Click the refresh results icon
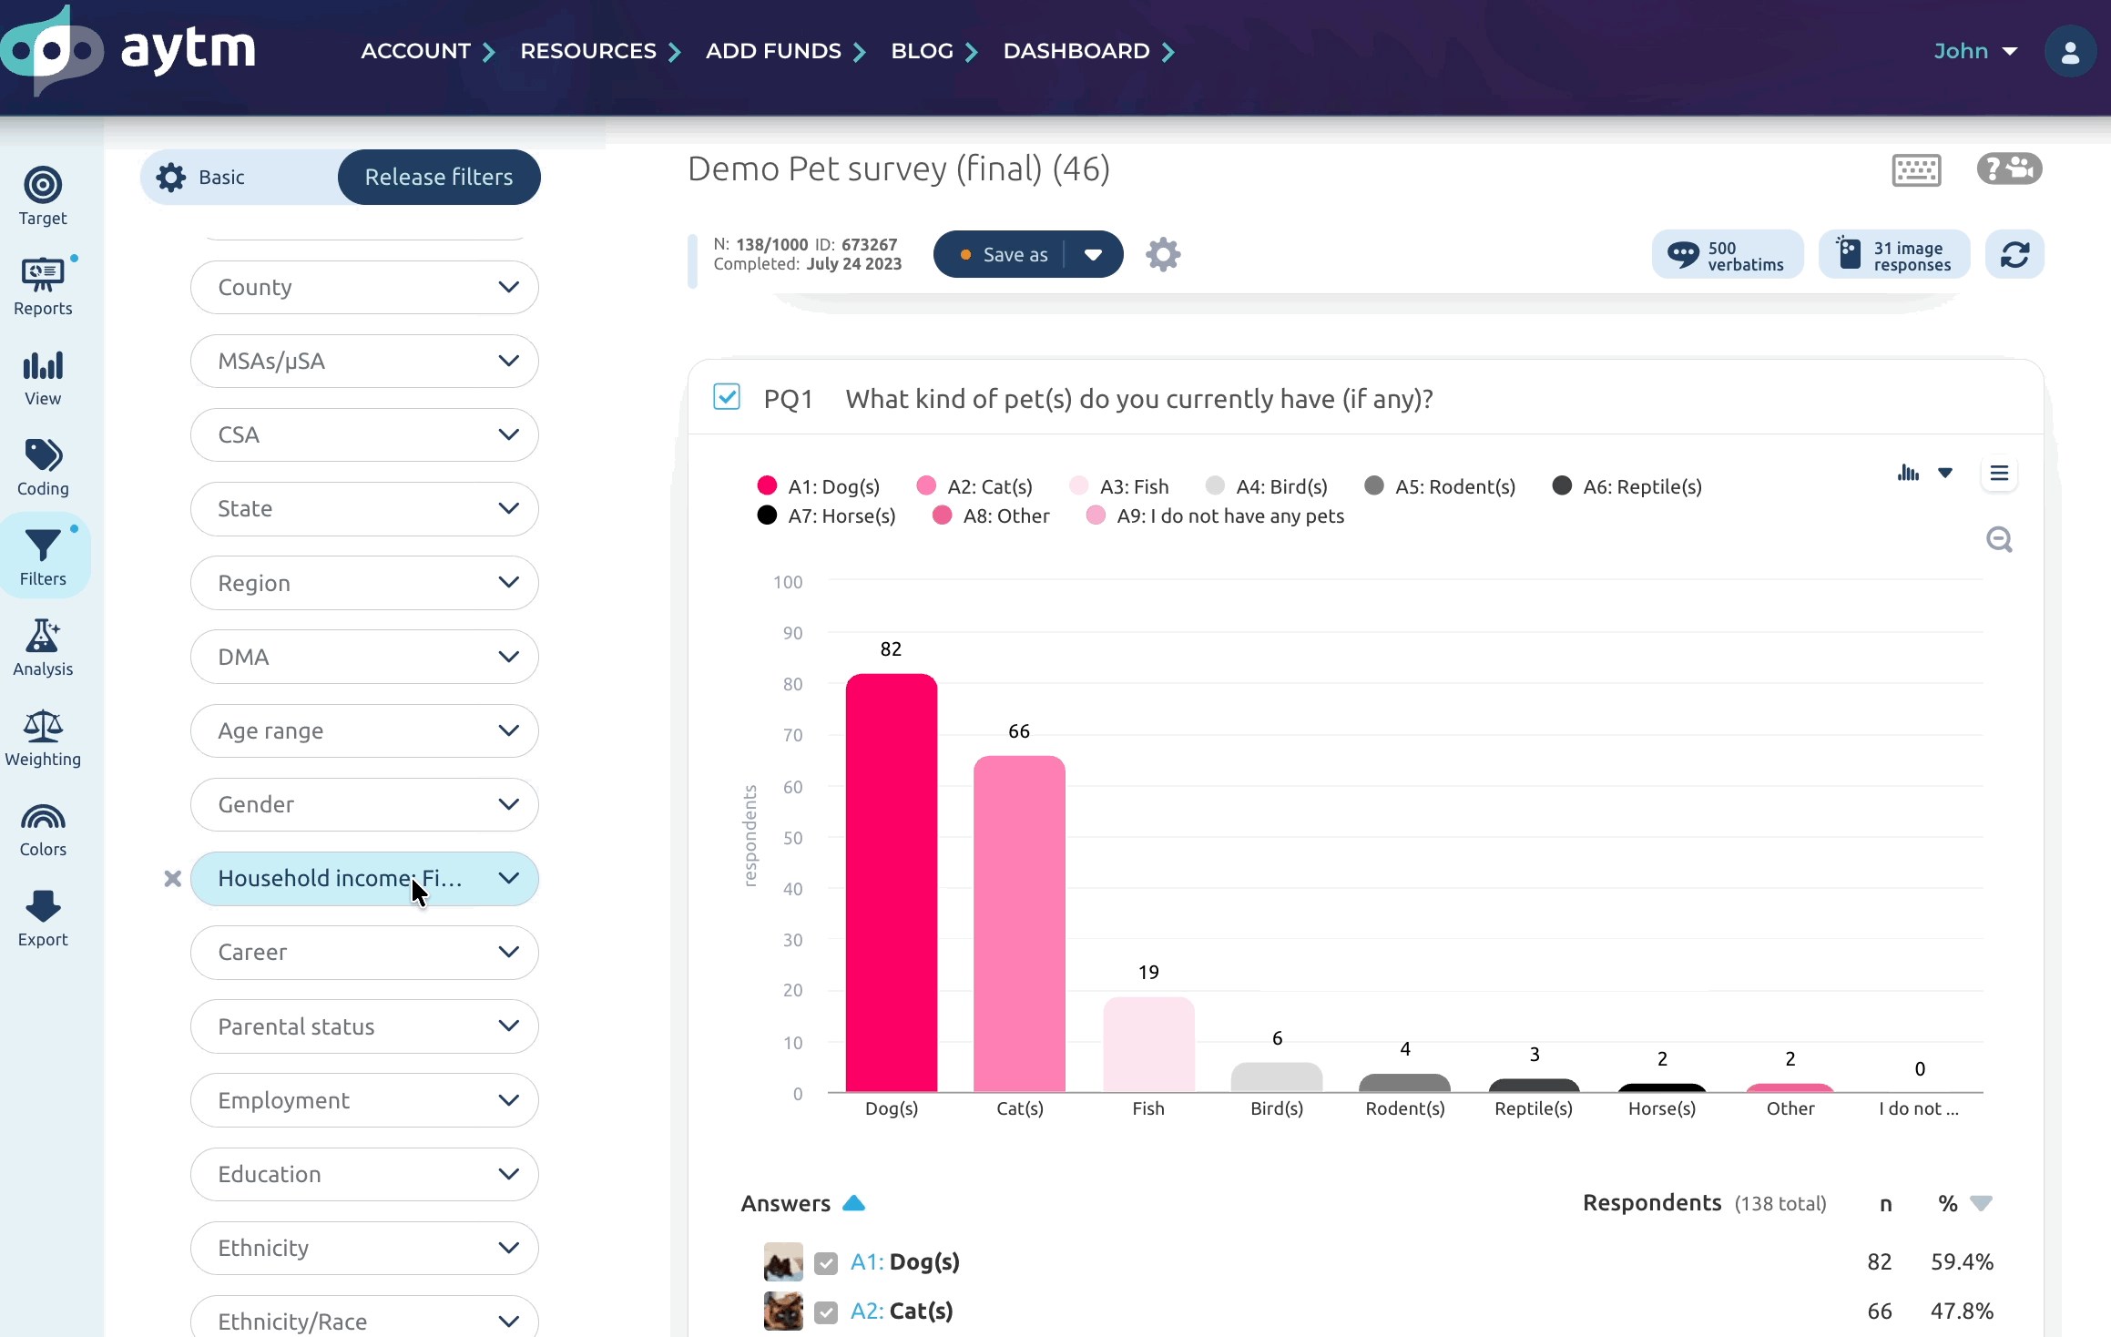The height and width of the screenshot is (1337, 2111). (x=2014, y=254)
